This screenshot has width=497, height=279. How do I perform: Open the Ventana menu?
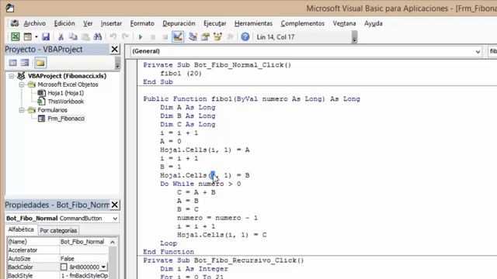pyautogui.click(x=344, y=23)
